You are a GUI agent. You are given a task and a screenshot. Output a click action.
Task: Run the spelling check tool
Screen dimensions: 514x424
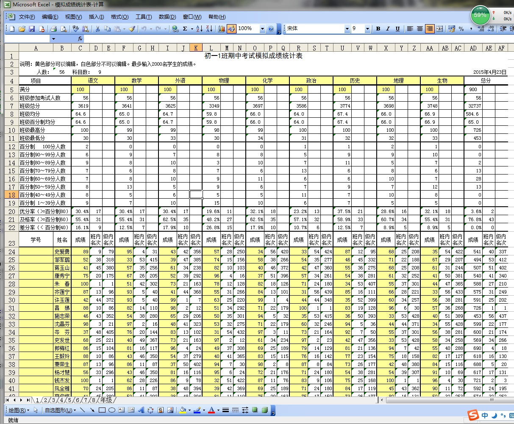tap(76, 29)
